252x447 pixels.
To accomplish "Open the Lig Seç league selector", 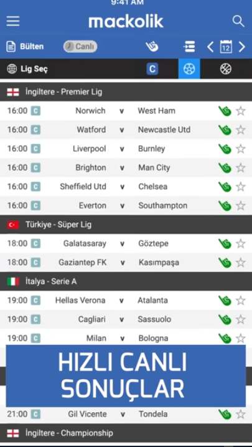I will 27,69.
